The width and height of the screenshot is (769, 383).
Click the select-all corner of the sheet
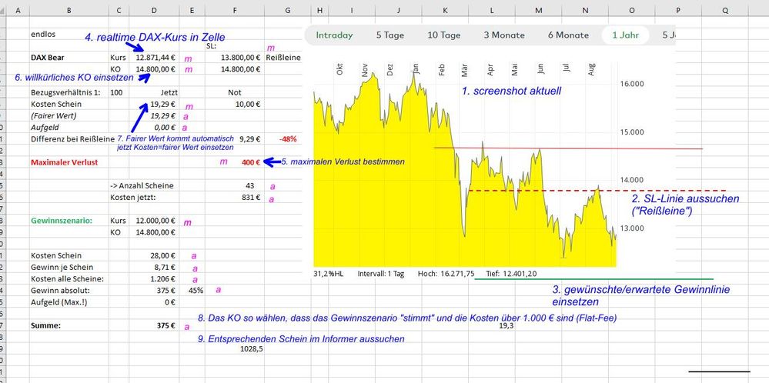(6, 11)
